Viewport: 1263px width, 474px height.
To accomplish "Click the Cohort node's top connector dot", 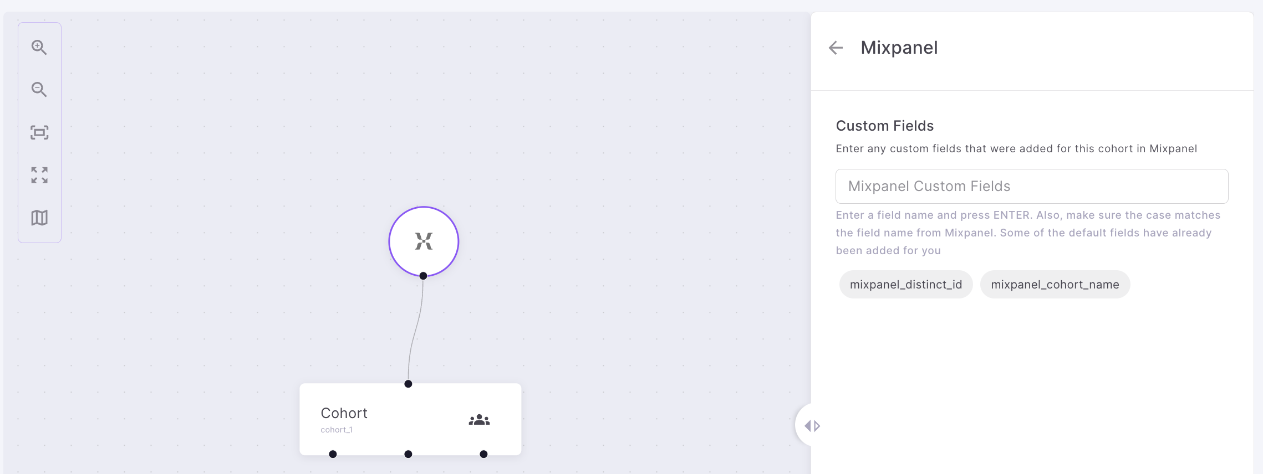I will coord(408,384).
